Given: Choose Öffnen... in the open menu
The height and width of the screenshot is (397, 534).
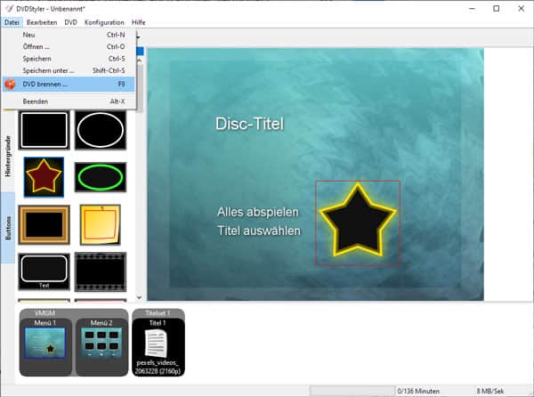Looking at the screenshot, I should [x=36, y=46].
